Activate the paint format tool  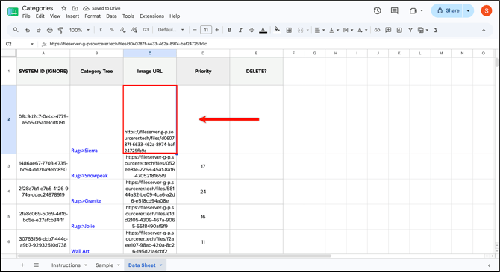tap(60, 30)
